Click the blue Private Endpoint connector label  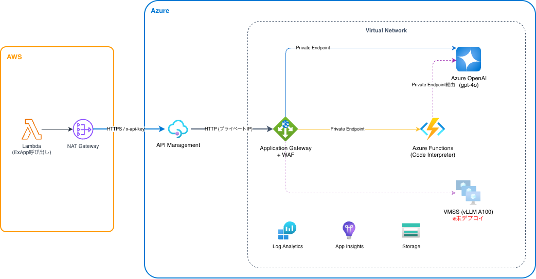pyautogui.click(x=313, y=48)
